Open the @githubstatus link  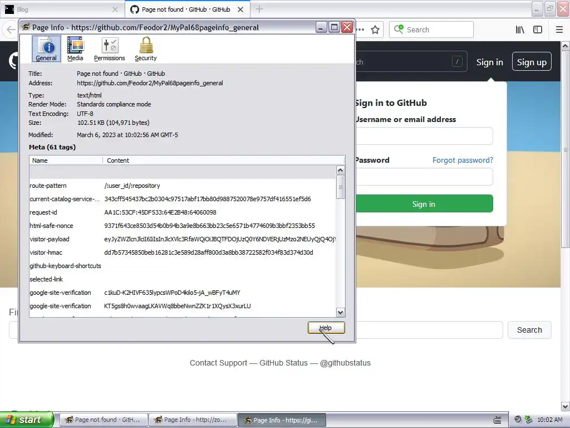345,363
